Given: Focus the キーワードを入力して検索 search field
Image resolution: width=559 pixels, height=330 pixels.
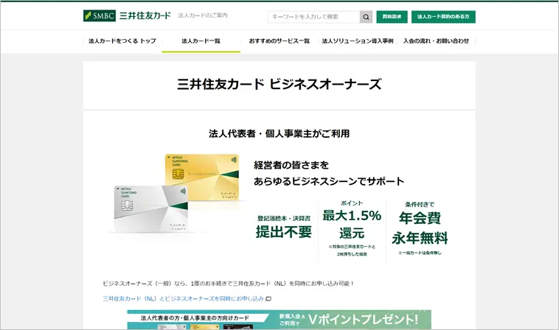Looking at the screenshot, I should tap(313, 17).
